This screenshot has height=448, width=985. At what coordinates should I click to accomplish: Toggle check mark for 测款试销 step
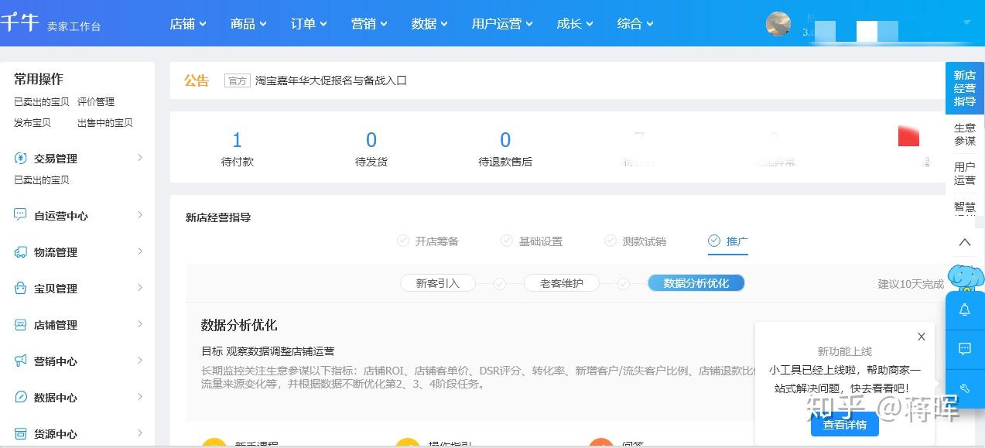click(610, 241)
